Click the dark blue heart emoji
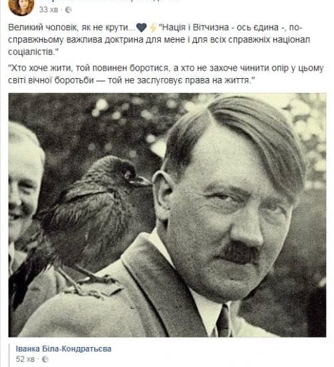The width and height of the screenshot is (334, 367). point(142,27)
